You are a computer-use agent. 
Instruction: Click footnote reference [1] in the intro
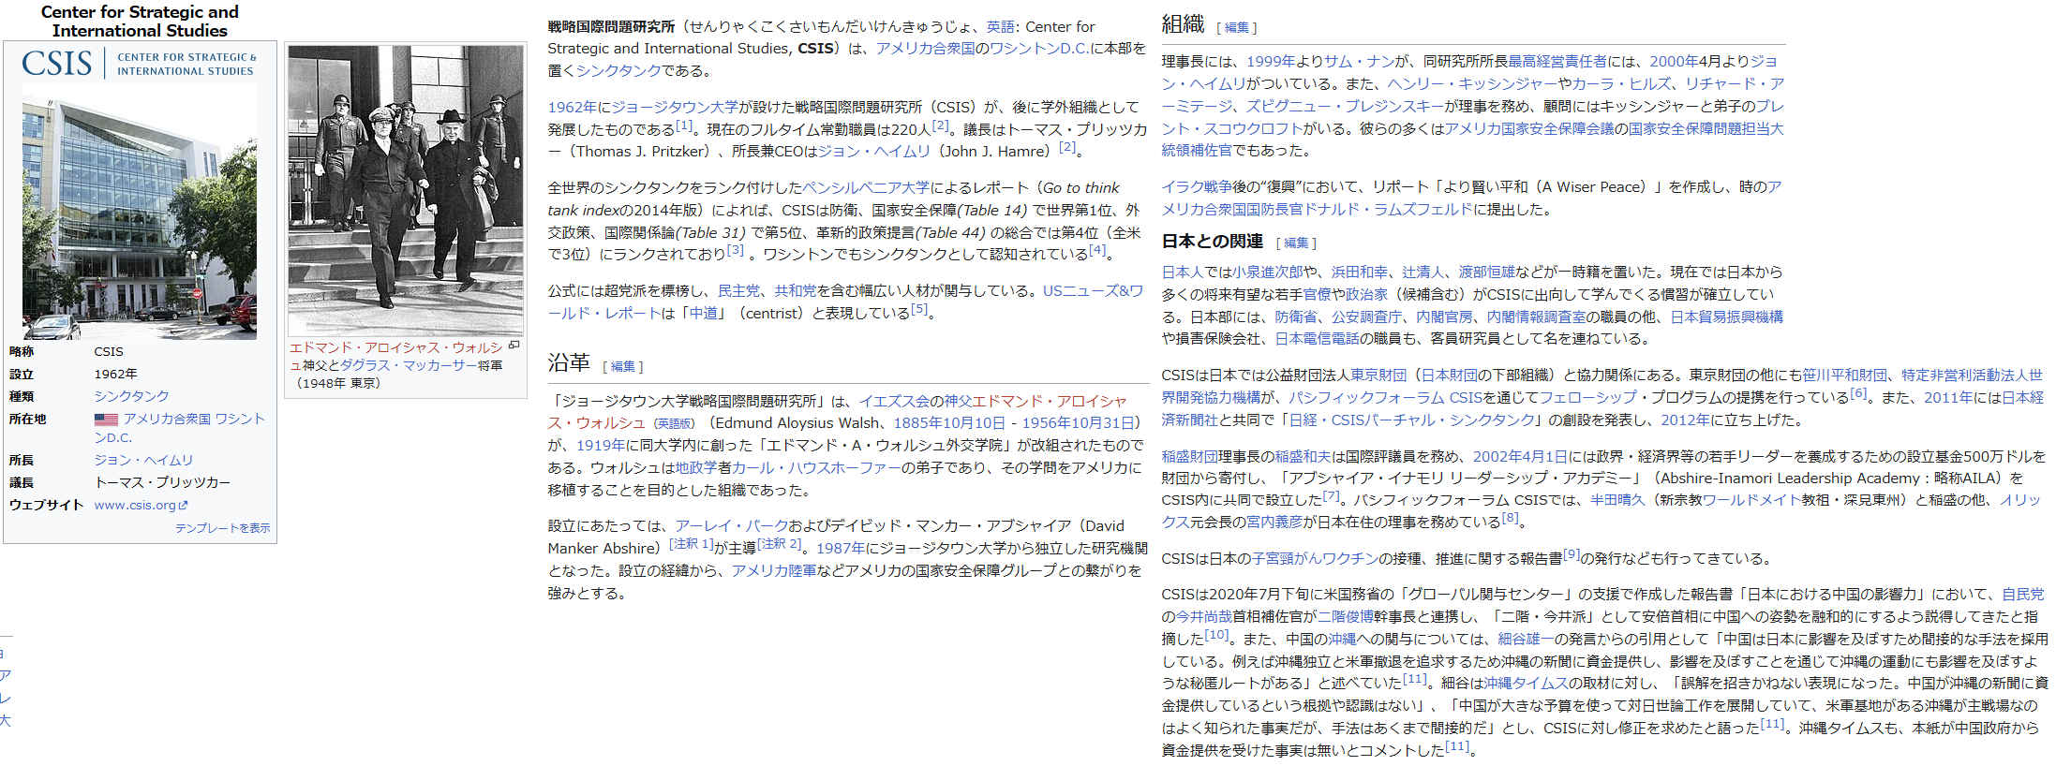coord(684,125)
